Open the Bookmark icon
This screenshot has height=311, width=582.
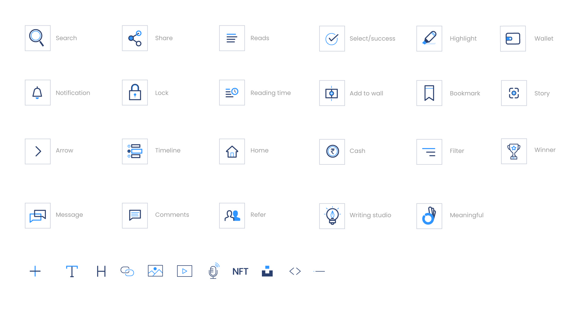click(x=429, y=93)
